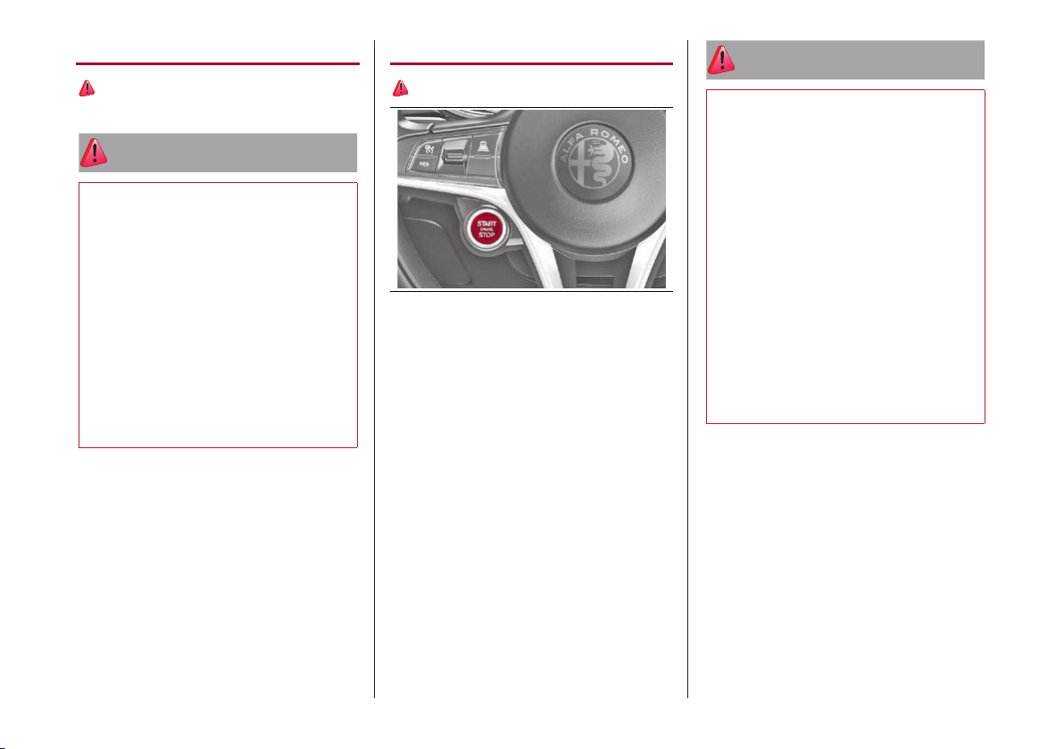Click the red heading rule in middle column
Viewport: 1064px width, 749px height.
pos(531,63)
